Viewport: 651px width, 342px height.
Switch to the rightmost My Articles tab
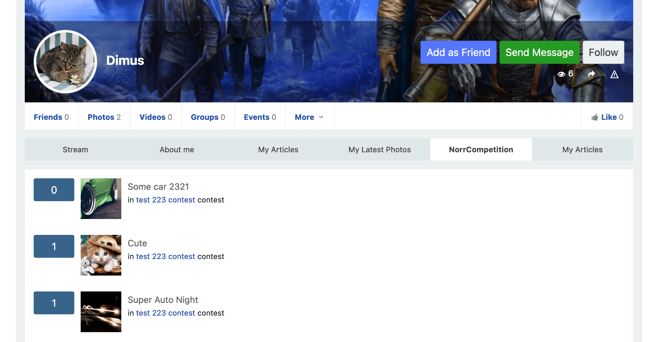pos(582,149)
